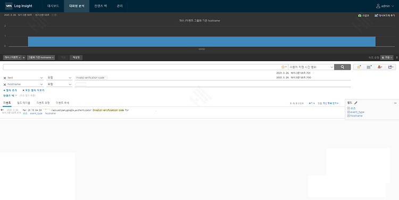Open the red alert bell menu

[380, 67]
